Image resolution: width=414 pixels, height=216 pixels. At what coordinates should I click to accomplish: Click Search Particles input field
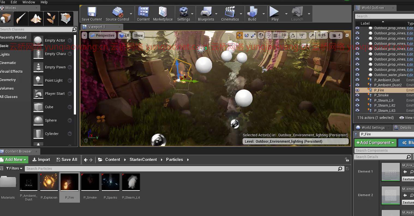click(x=181, y=169)
